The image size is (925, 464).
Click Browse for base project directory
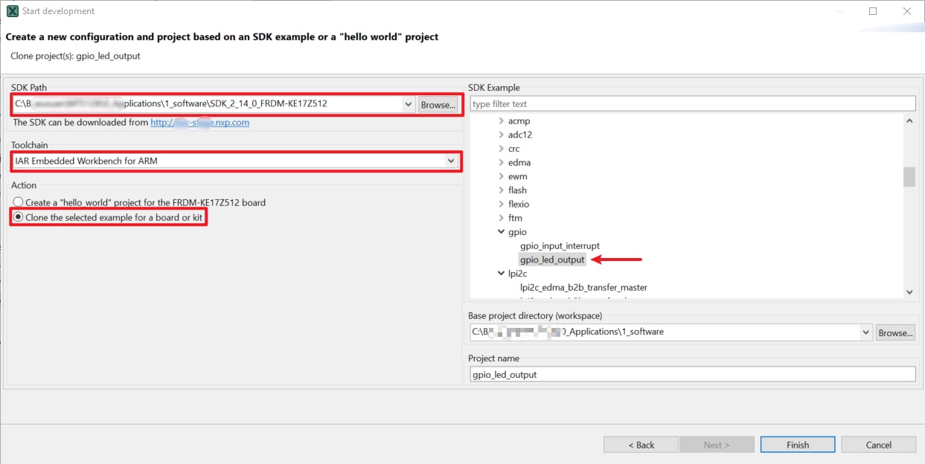click(x=894, y=332)
